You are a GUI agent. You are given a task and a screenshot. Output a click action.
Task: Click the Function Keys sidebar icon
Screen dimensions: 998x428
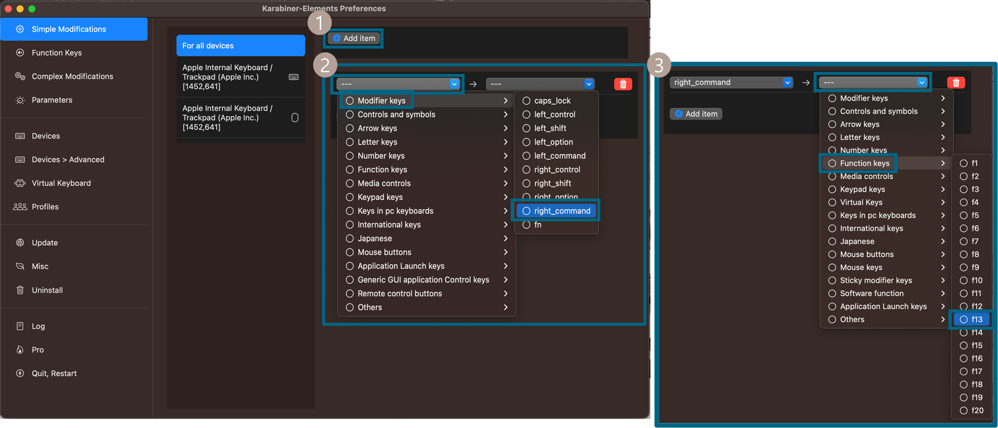tap(20, 53)
